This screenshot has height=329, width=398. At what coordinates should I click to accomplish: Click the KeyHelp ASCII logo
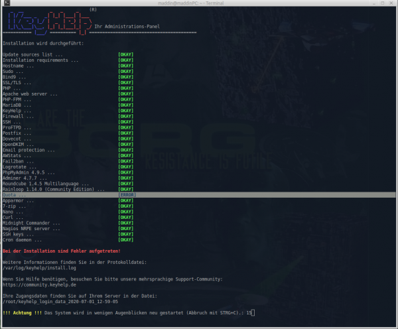coord(50,23)
